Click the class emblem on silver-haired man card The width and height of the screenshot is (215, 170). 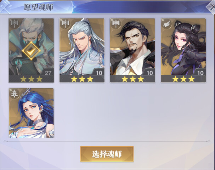65,24
